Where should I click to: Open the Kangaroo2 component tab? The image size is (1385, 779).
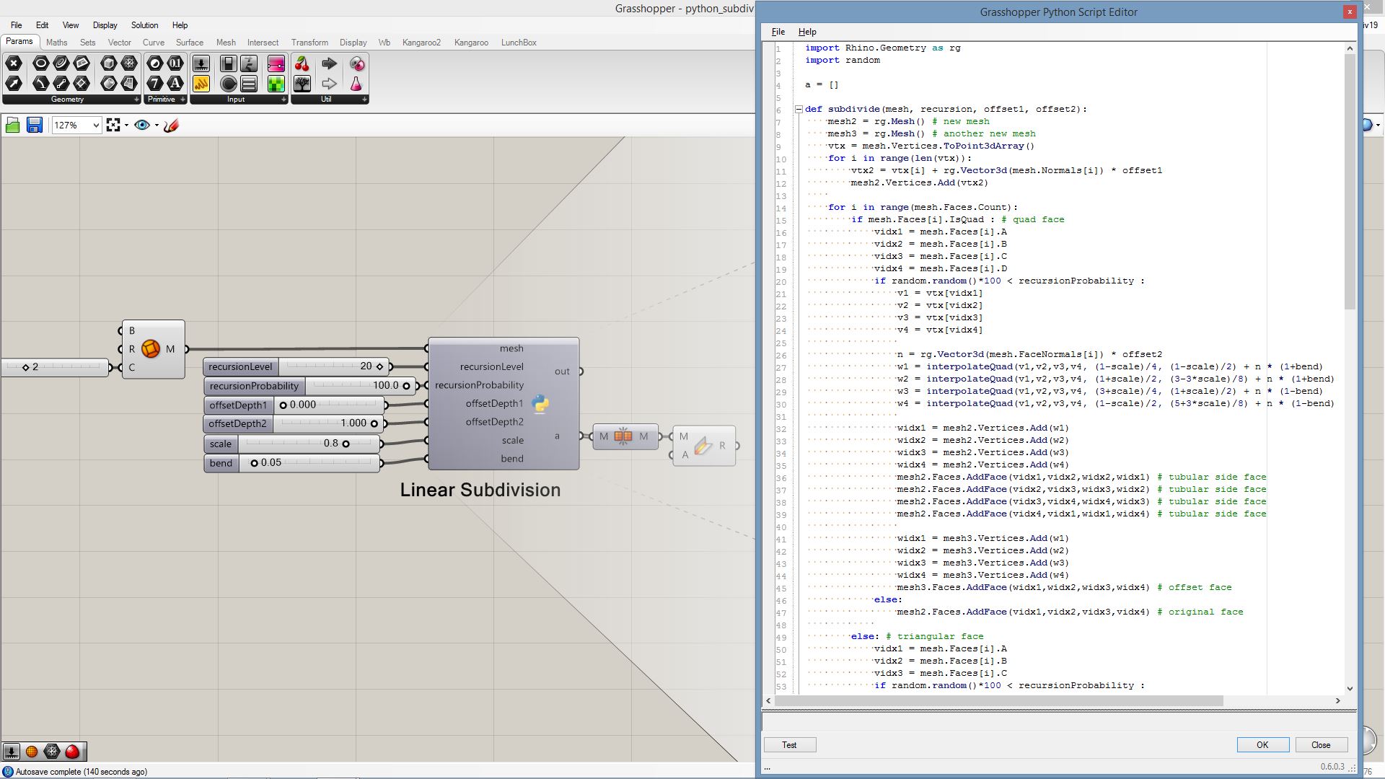(x=421, y=43)
